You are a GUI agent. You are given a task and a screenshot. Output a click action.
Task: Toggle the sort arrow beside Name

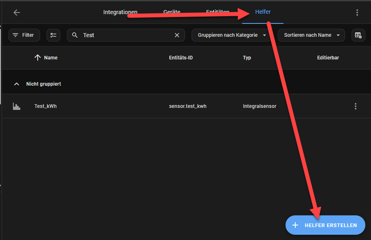[x=38, y=58]
